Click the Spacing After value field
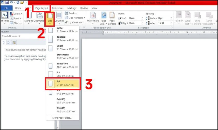This screenshot has height=130, width=218. [164, 23]
